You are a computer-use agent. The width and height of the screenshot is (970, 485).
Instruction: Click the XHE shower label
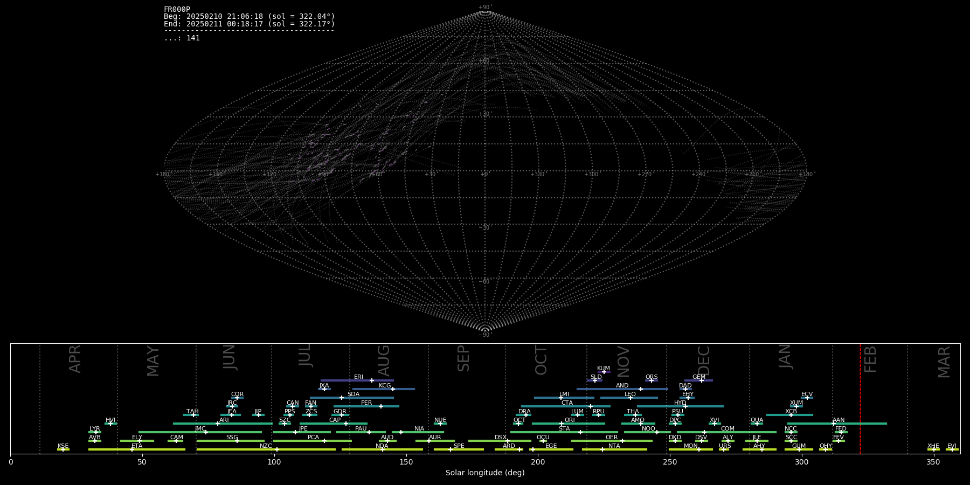[x=933, y=446]
